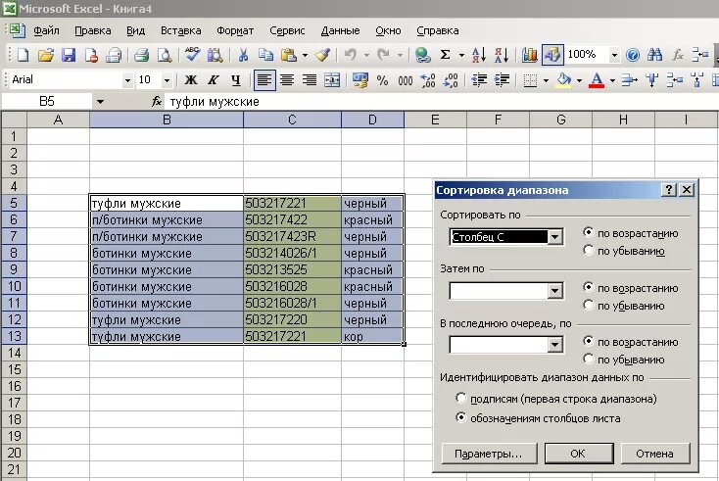This screenshot has width=719, height=481.
Task: Select 'по возрастанию' under Затем по
Action: (x=589, y=287)
